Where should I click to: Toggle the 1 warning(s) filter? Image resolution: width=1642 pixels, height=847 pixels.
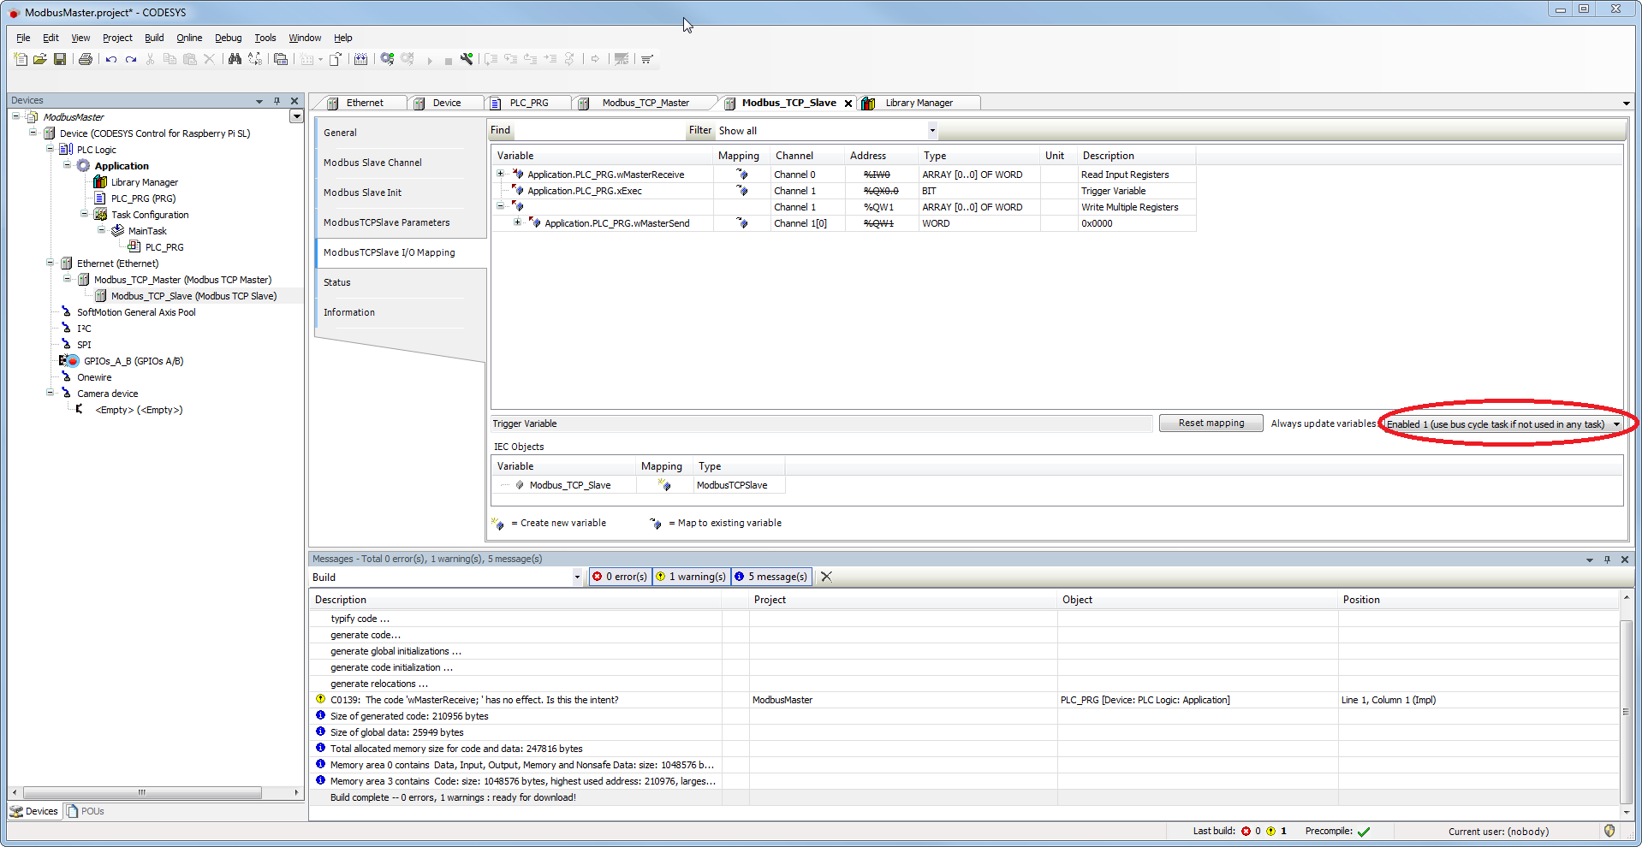click(x=691, y=577)
